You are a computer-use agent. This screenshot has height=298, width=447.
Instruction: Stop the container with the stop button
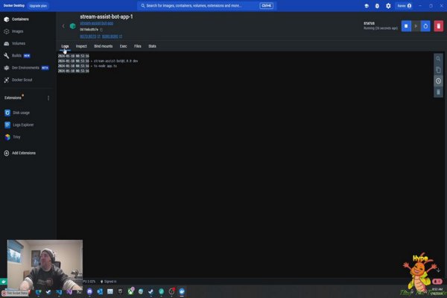tap(406, 26)
